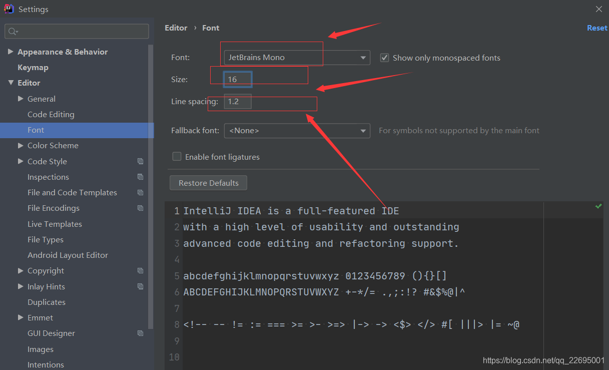The height and width of the screenshot is (370, 609).
Task: Expand the Copyright node
Action: coord(21,270)
